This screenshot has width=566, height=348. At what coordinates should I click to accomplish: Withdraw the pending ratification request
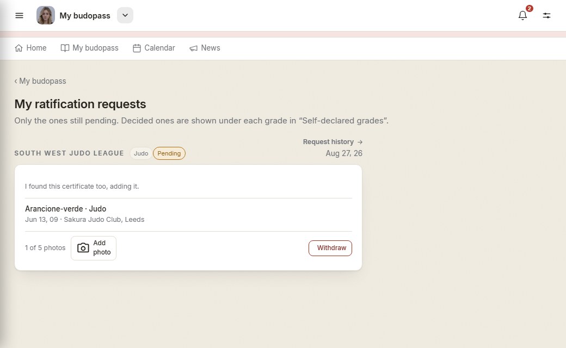(x=330, y=248)
